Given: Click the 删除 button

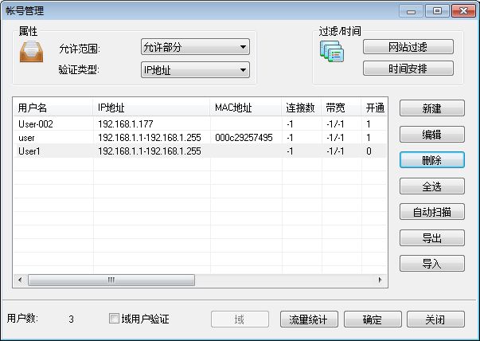Looking at the screenshot, I should click(x=432, y=160).
